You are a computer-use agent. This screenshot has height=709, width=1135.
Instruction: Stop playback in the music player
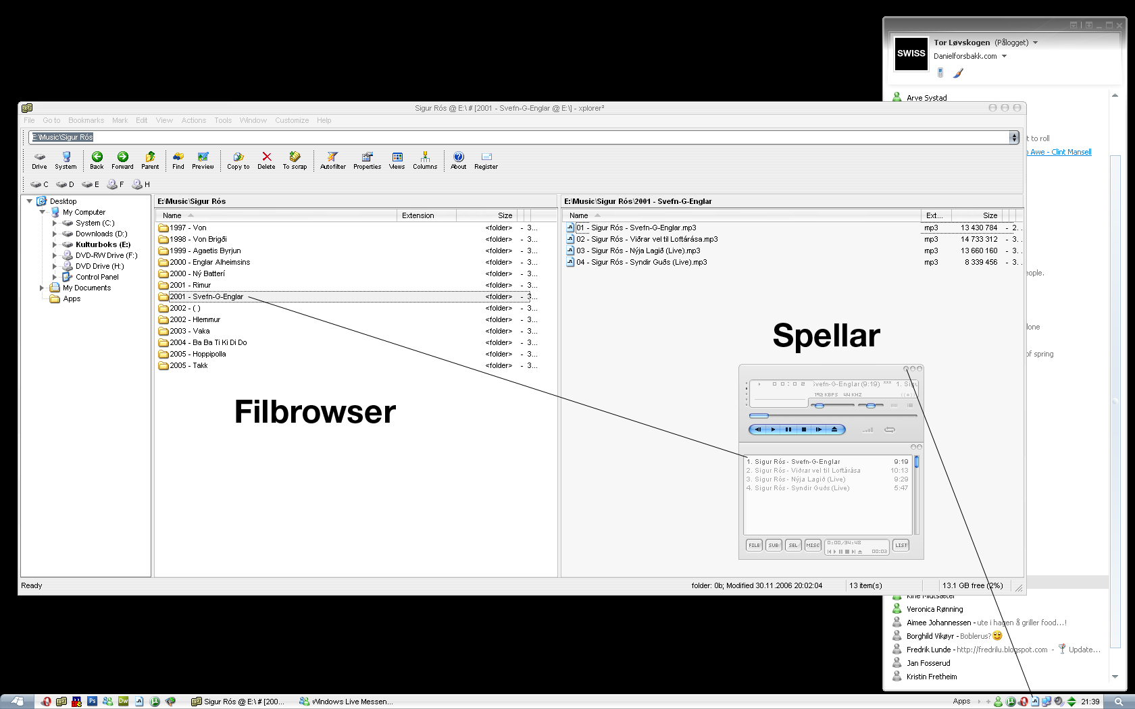coord(803,429)
